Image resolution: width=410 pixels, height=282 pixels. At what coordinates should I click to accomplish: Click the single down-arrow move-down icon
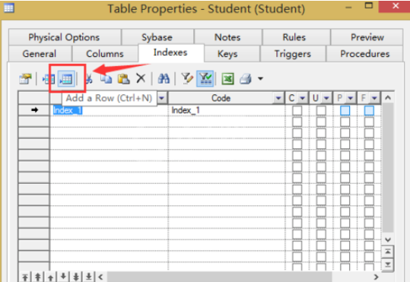click(63, 276)
